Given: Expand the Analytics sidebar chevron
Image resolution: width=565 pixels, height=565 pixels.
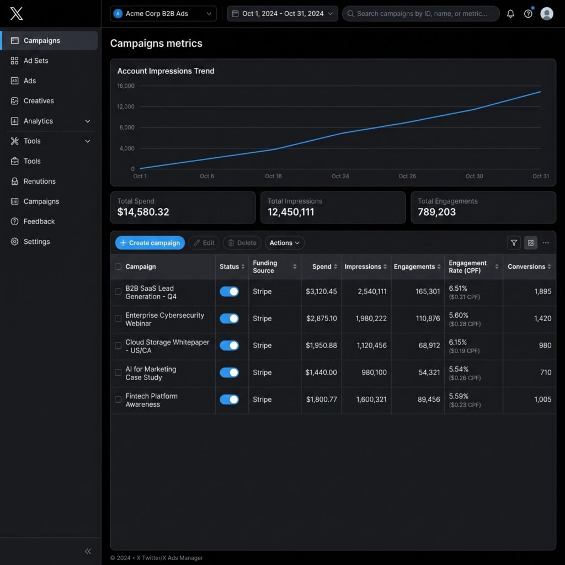Looking at the screenshot, I should click(88, 121).
